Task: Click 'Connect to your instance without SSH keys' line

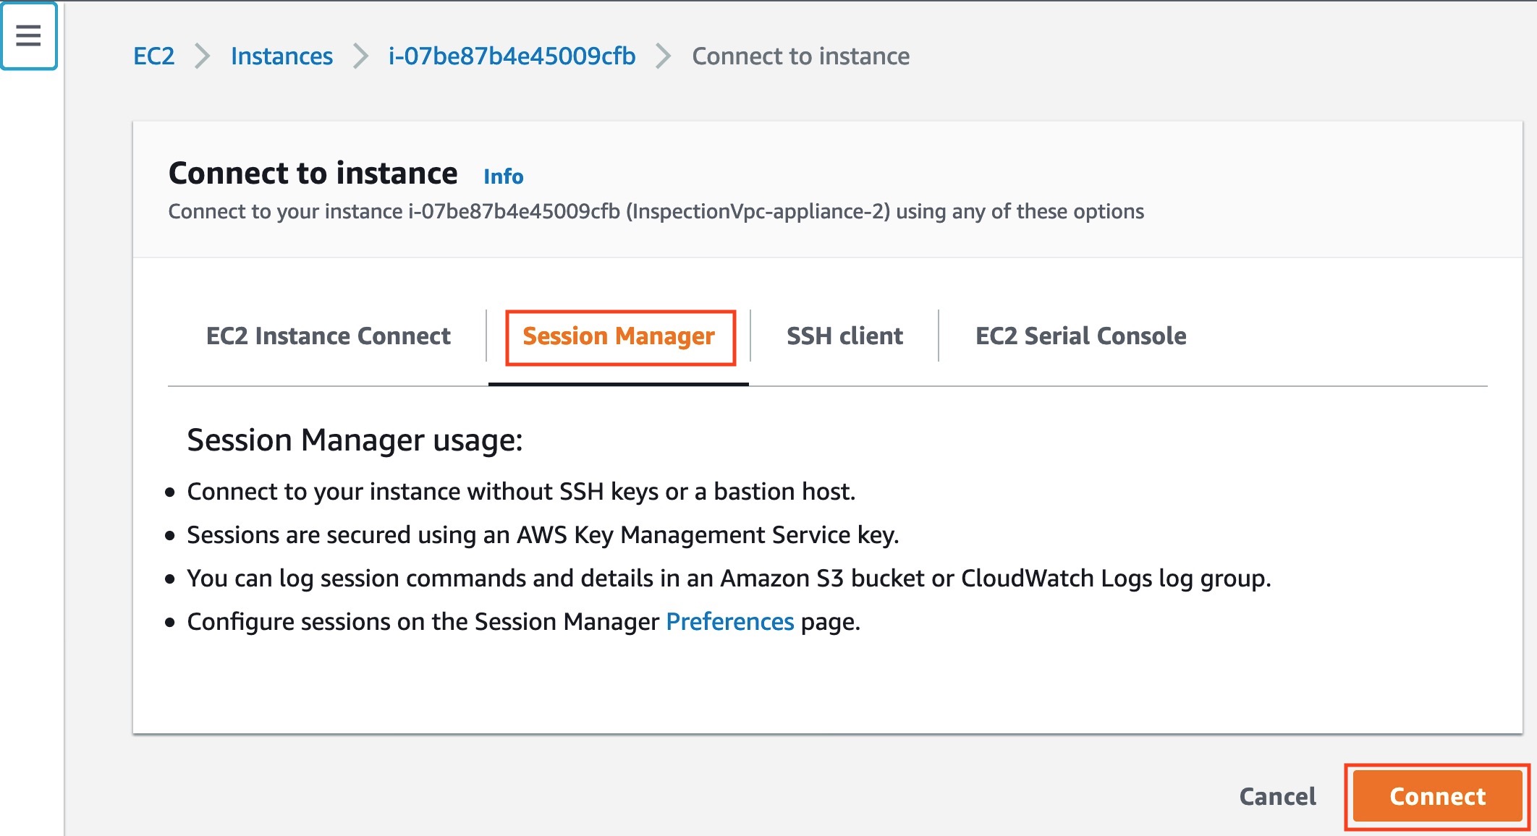Action: tap(521, 492)
